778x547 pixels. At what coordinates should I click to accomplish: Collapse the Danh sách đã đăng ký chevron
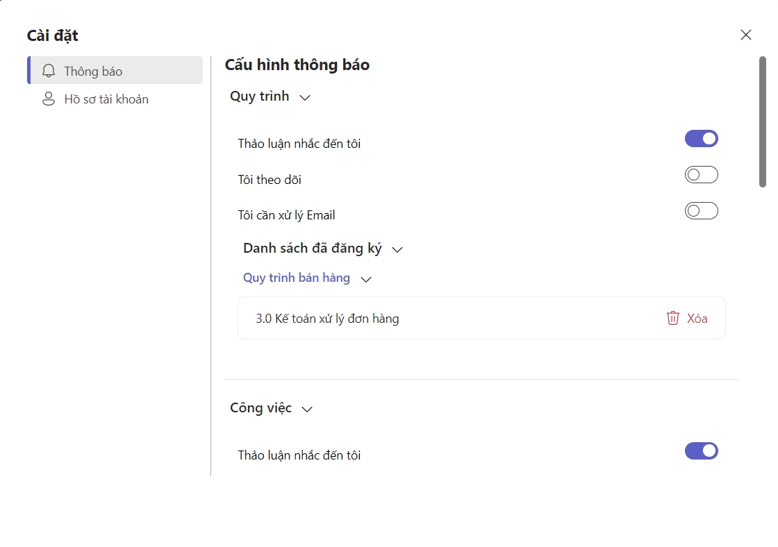(397, 250)
